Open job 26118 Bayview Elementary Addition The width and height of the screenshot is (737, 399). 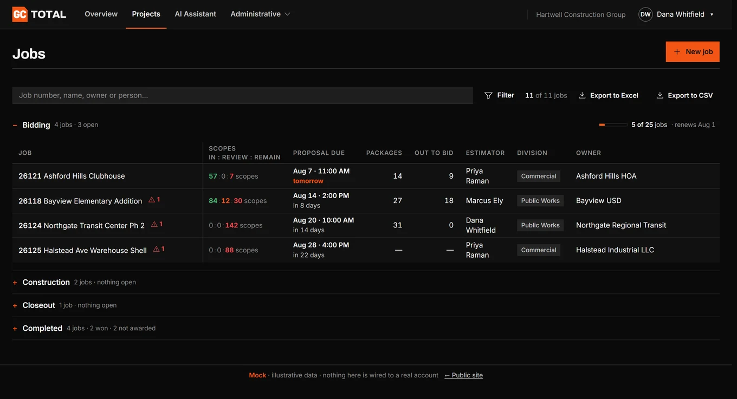coord(80,201)
